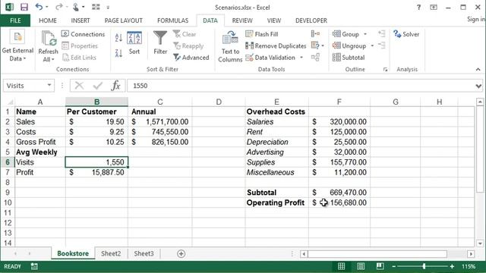Click Remove Duplicates

[276, 45]
